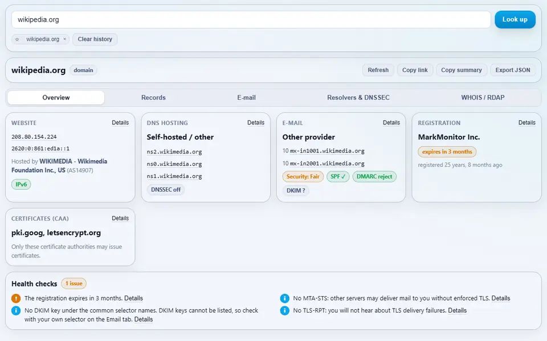The width and height of the screenshot is (547, 341).
Task: Click nameserver ns0.wikimedia.org
Action: (174, 164)
